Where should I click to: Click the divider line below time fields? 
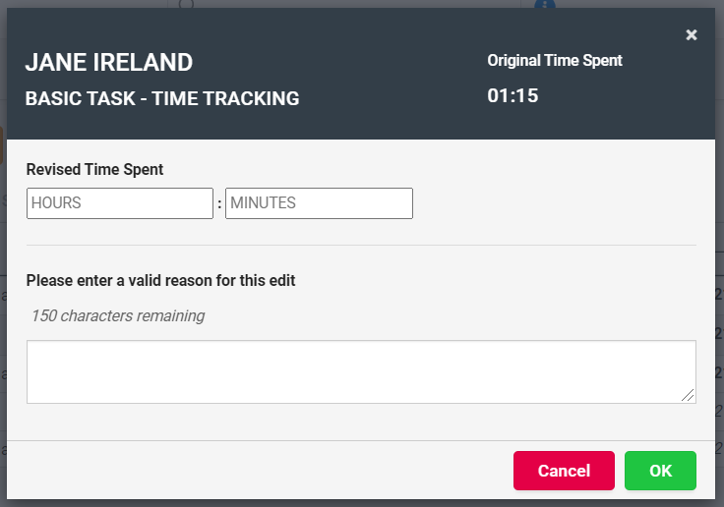(361, 246)
